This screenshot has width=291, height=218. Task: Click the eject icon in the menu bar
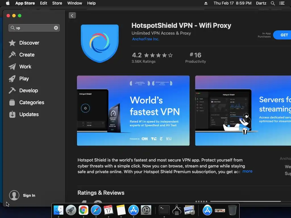[x=206, y=3]
